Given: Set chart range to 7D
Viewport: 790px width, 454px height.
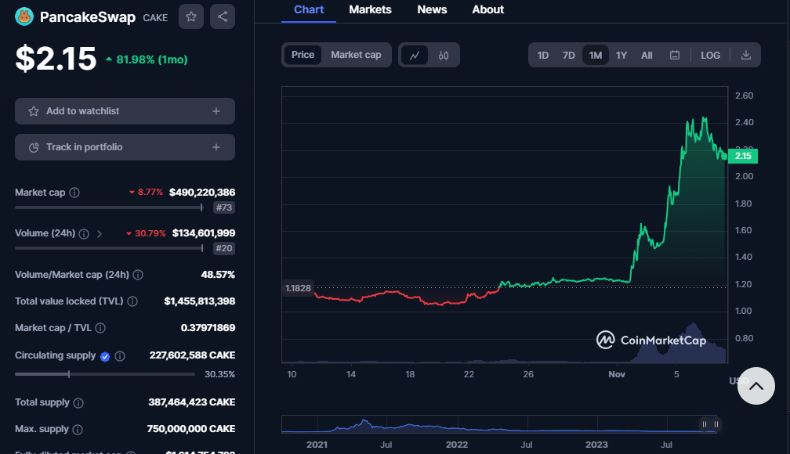Looking at the screenshot, I should [569, 55].
